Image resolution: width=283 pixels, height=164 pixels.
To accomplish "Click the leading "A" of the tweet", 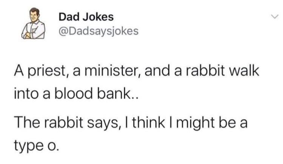I will coord(19,70).
